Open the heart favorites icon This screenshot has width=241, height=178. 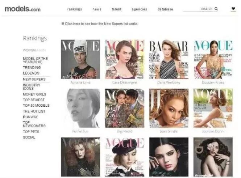click(x=233, y=9)
